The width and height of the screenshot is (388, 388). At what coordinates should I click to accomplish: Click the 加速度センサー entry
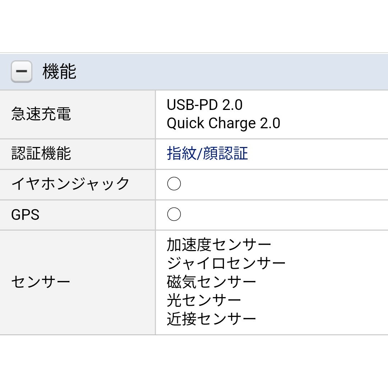(219, 245)
